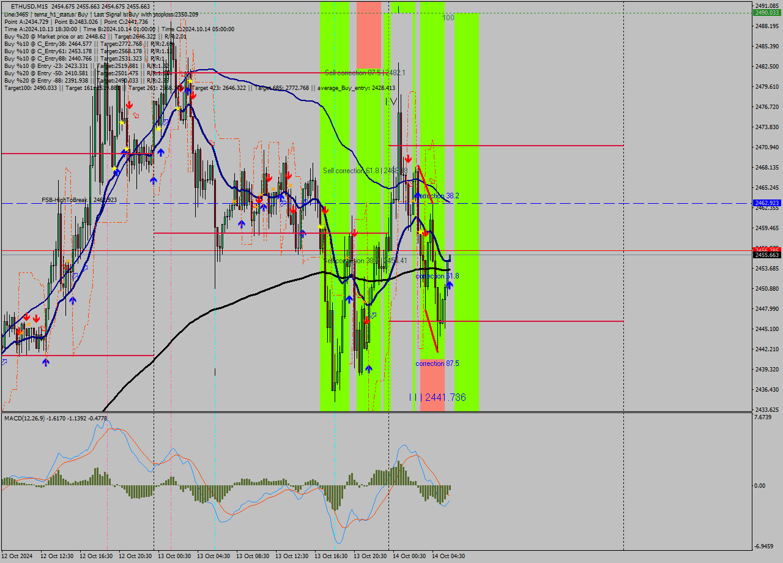Click the '13 Oct 16:30' time axis label
Image resolution: width=783 pixels, height=563 pixels.
331,556
